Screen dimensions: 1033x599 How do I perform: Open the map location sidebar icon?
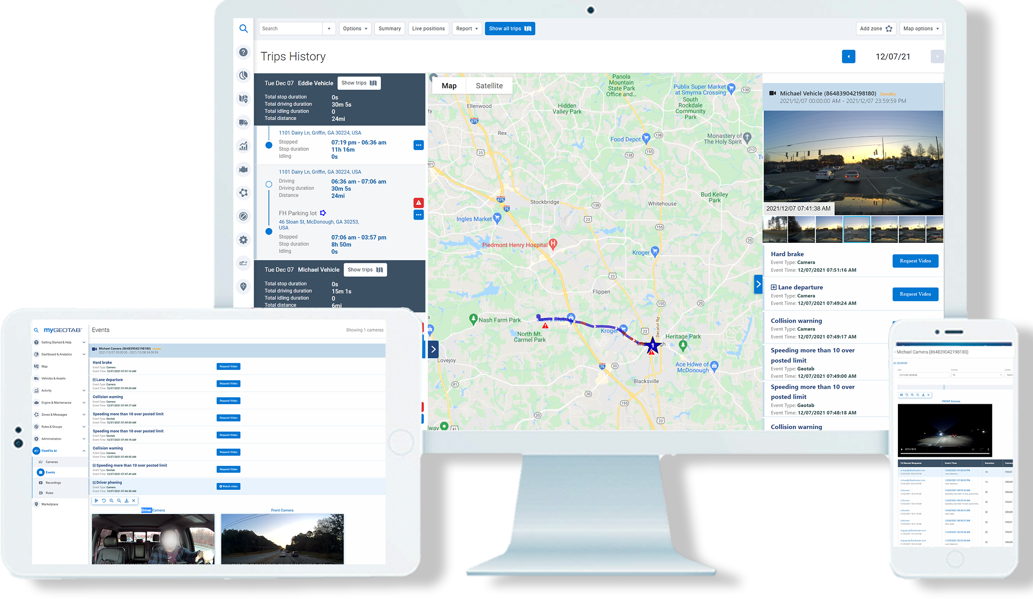[243, 99]
